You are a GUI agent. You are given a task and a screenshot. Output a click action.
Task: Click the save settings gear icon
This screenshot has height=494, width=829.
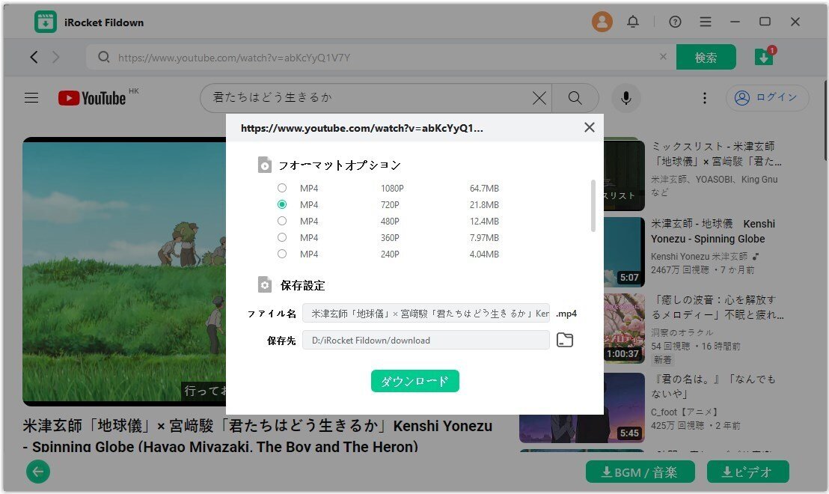click(265, 285)
